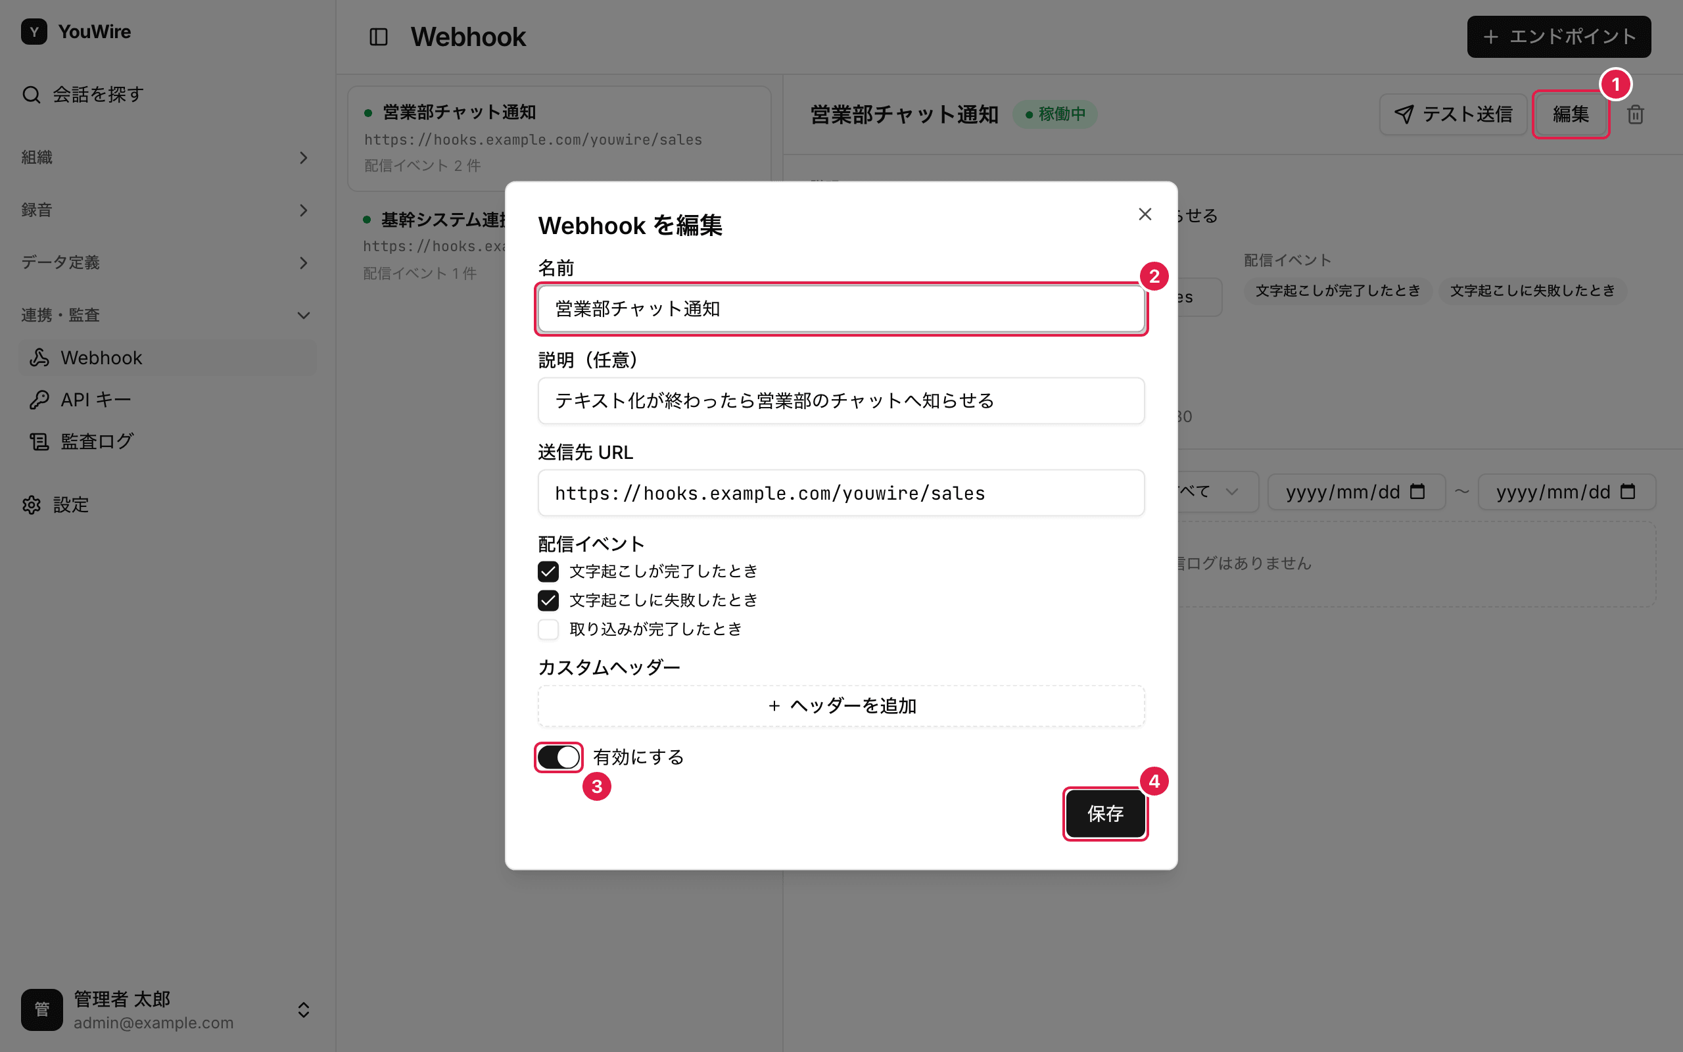Expand the 組織 sidebar section
Screen dimensions: 1683x1052
(x=167, y=157)
